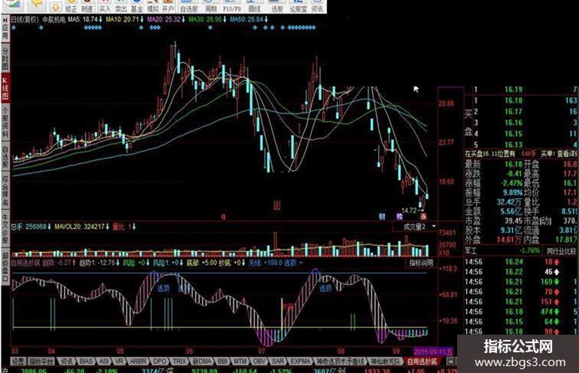
Task: Select the 自用逃抄底 indicator tab
Action: pyautogui.click(x=422, y=361)
